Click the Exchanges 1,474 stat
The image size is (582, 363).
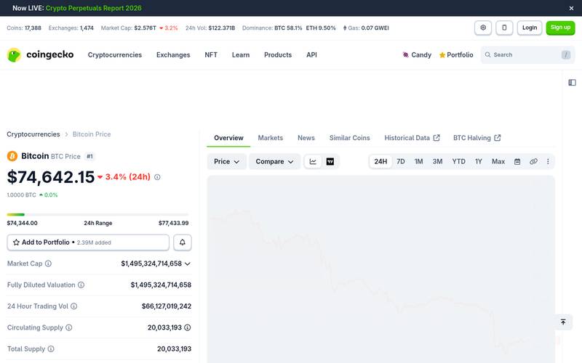coord(71,28)
